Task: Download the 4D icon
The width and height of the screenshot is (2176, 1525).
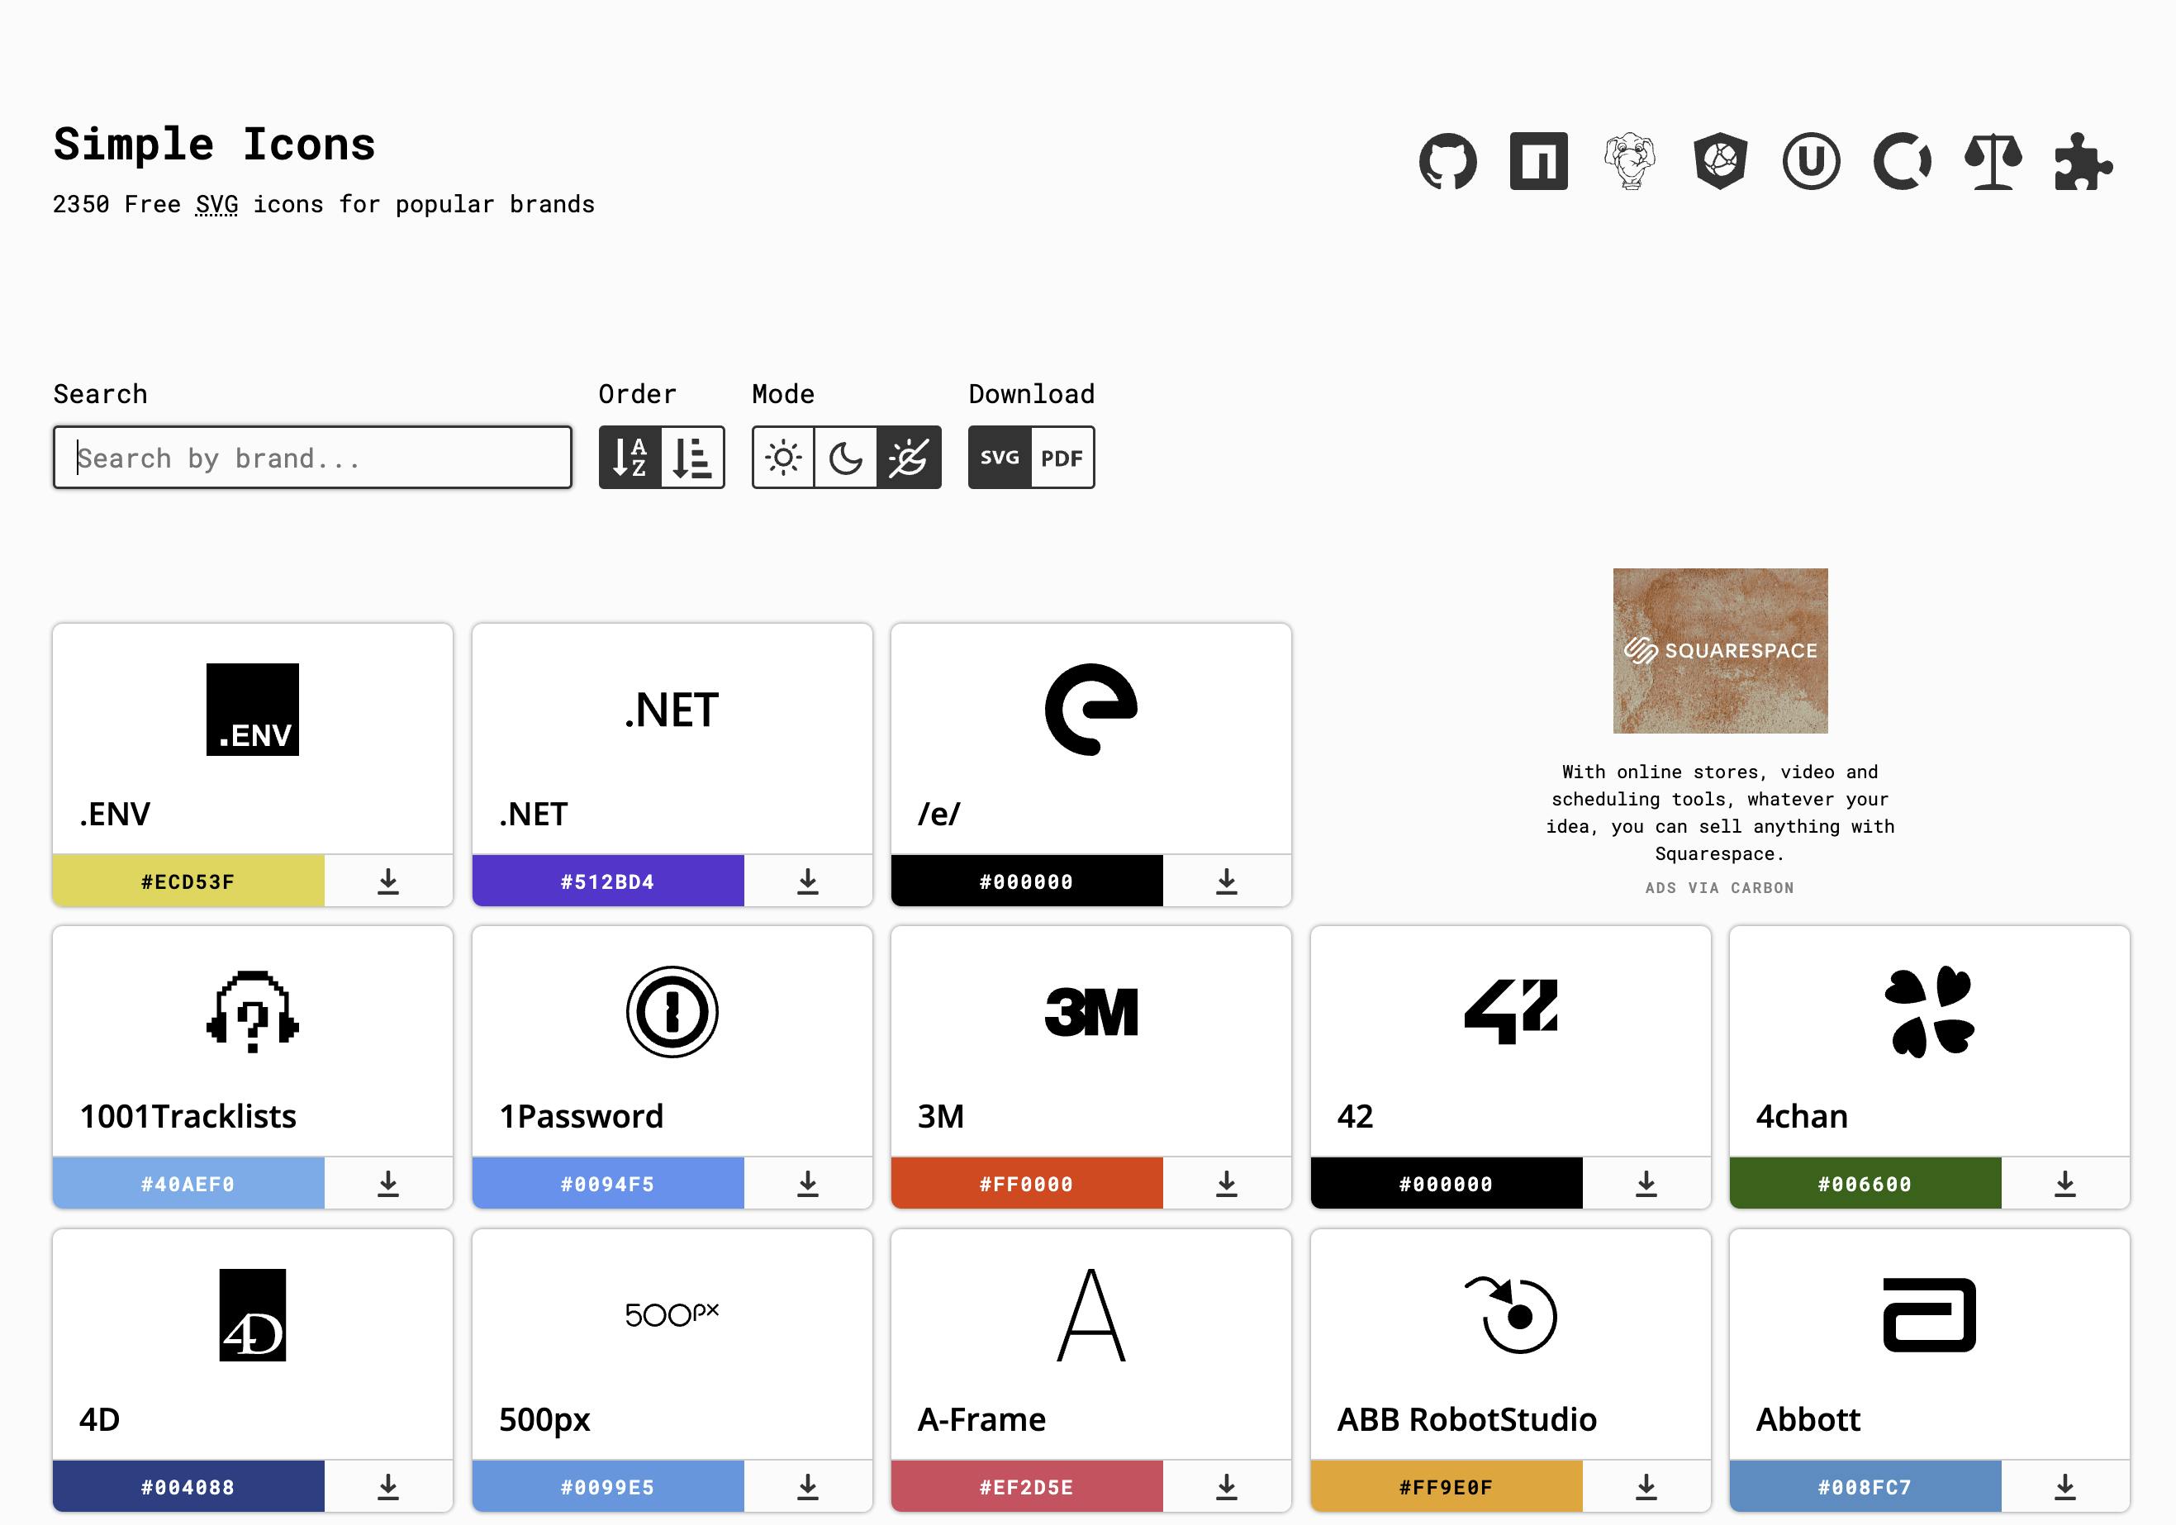Action: click(388, 1487)
